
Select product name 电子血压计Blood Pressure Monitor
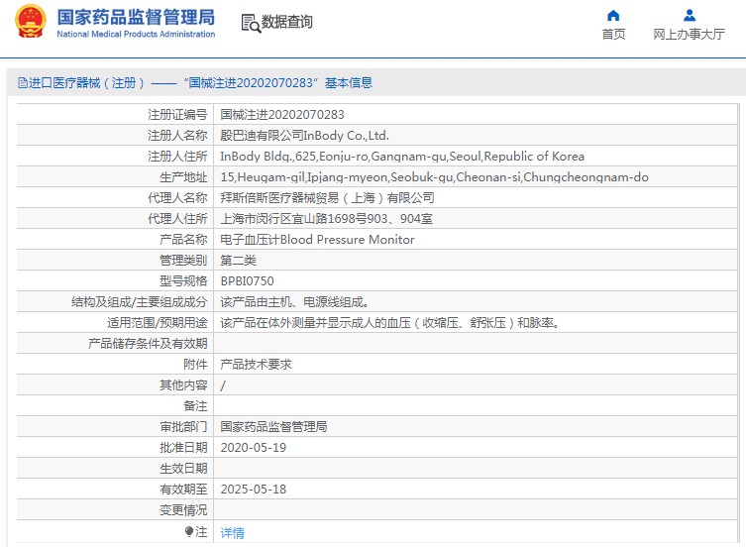click(317, 240)
